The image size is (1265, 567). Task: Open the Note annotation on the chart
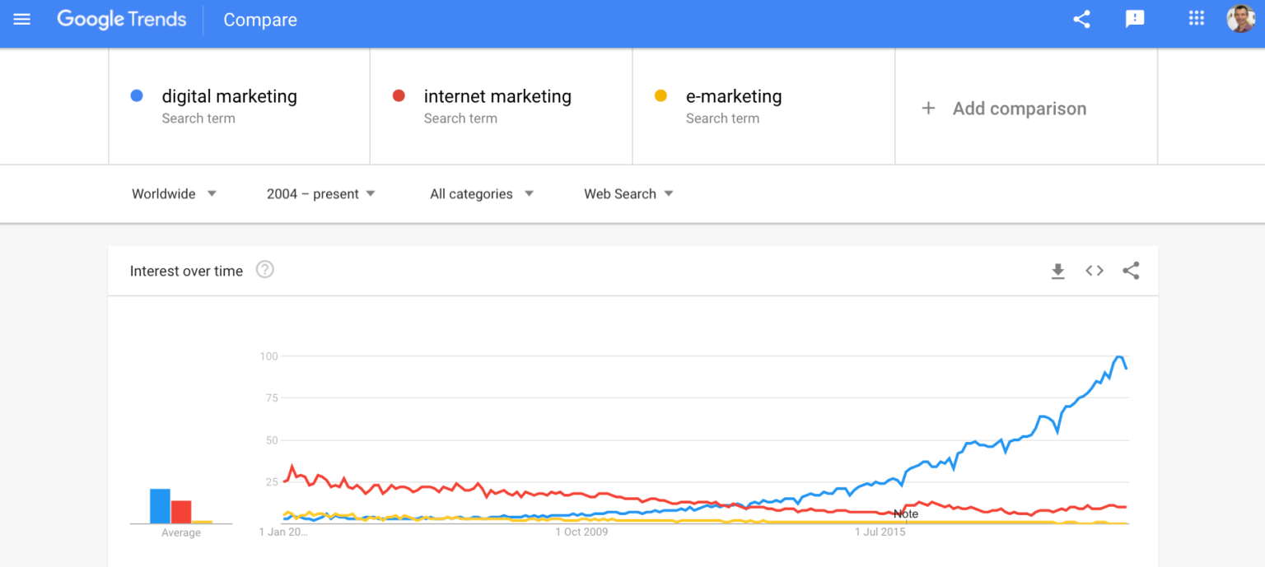pyautogui.click(x=905, y=513)
